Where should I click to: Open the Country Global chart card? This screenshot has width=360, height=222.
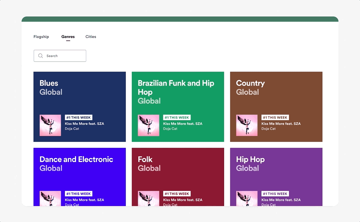pyautogui.click(x=276, y=107)
